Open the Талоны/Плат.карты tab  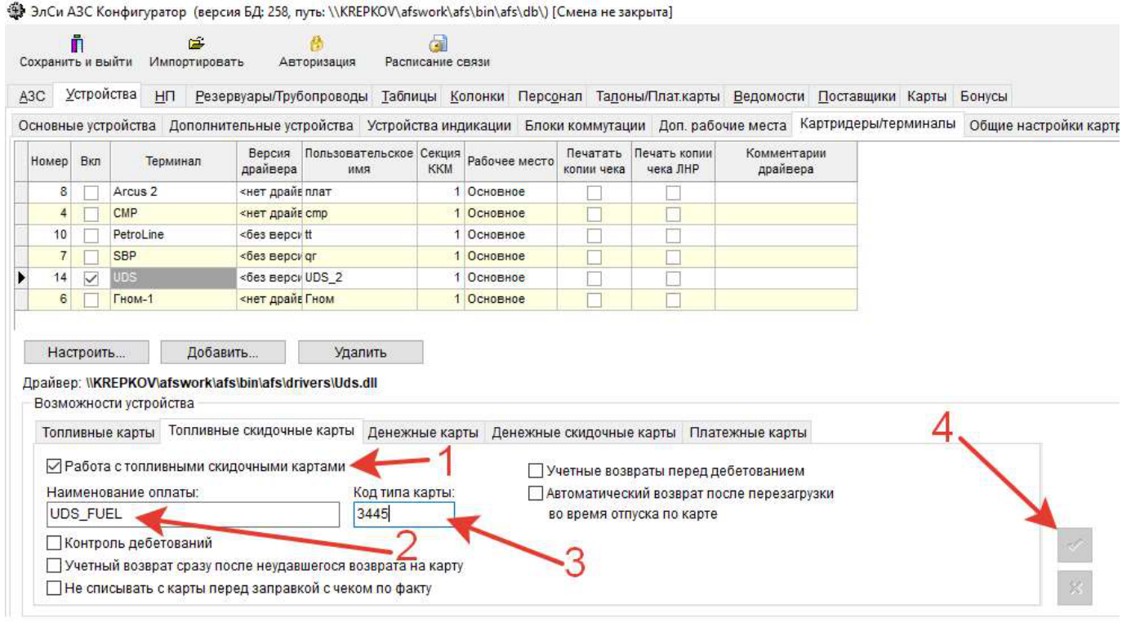[x=657, y=96]
